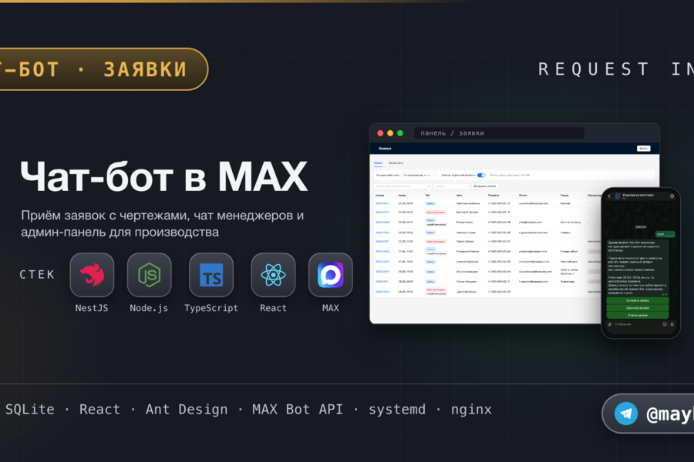Screen dimensions: 694x462
Task: Click the MAX messenger icon
Action: coord(331,275)
